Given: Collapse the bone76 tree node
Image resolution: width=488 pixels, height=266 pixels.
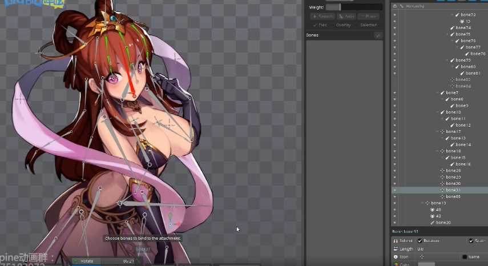Looking at the screenshot, I should pyautogui.click(x=452, y=41).
